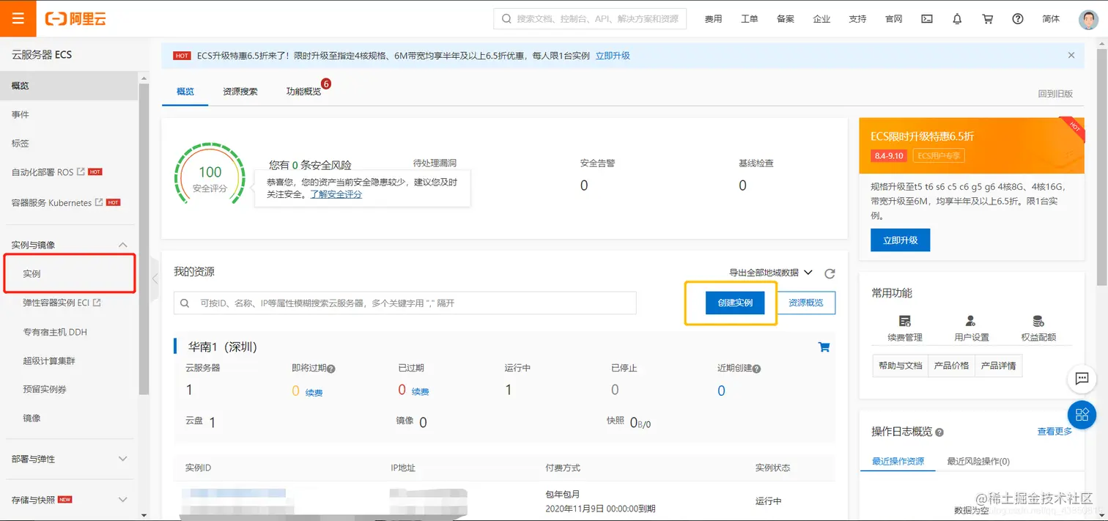This screenshot has width=1108, height=521.
Task: Click the cart icon beside 华南1（深圳）
Action: [x=824, y=347]
